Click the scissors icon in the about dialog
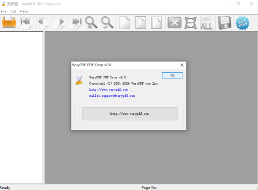 click(x=79, y=80)
